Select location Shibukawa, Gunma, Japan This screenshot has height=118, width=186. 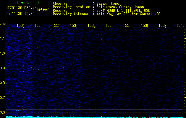(x=120, y=7)
